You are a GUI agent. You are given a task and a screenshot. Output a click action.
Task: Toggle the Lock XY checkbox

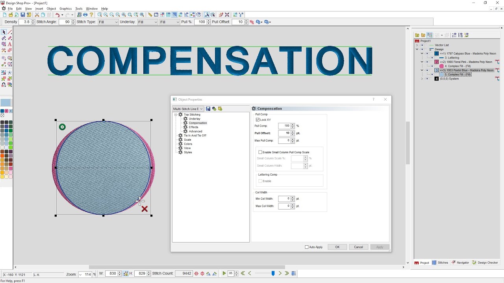[x=258, y=119]
